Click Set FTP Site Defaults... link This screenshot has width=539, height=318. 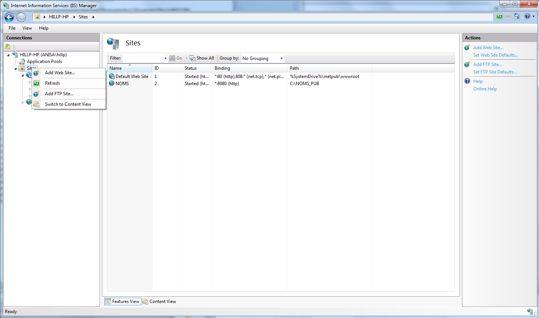[495, 72]
